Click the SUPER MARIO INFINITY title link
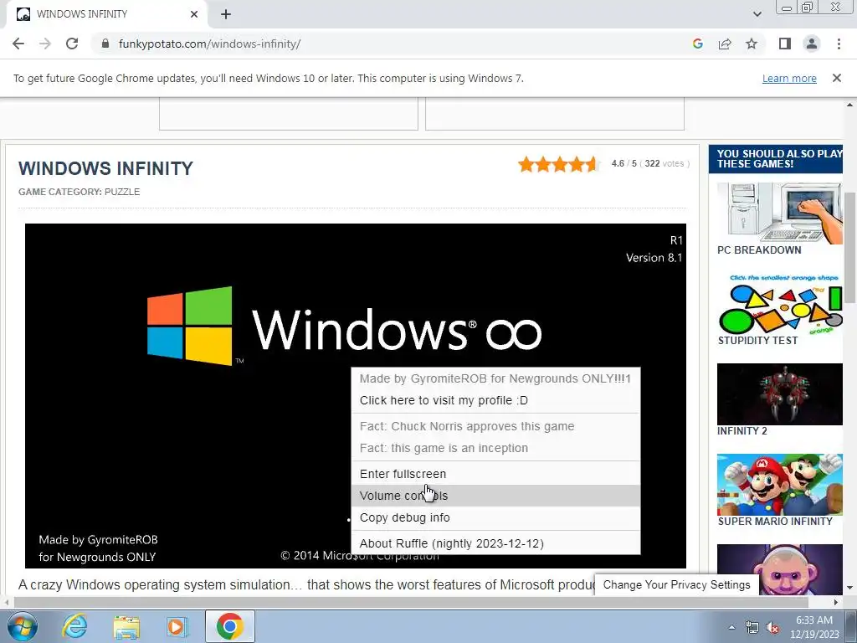The image size is (857, 643). [775, 521]
